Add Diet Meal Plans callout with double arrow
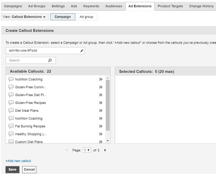Viewport: 216px width, 174px height. coord(101,111)
